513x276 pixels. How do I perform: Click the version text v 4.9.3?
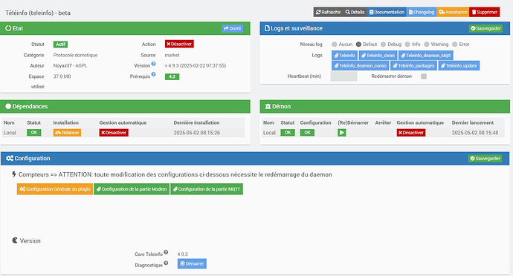click(x=196, y=65)
